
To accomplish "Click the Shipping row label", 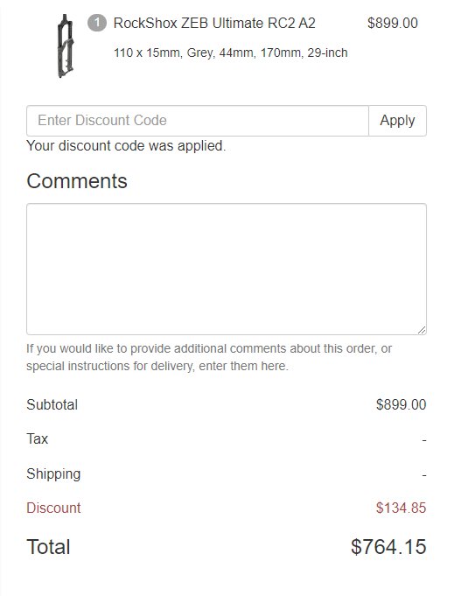I will tap(53, 474).
